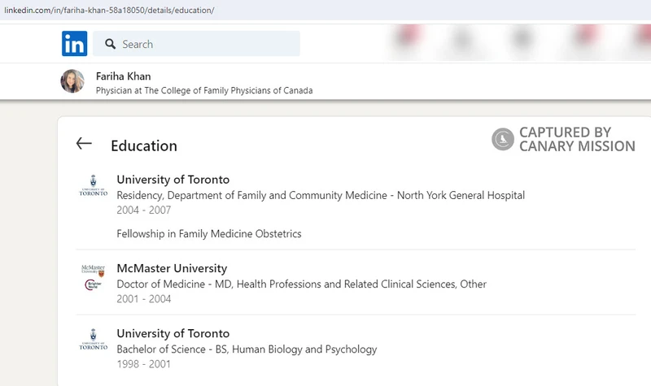
Task: Open the Fariha Khan profile name
Action: pos(124,76)
